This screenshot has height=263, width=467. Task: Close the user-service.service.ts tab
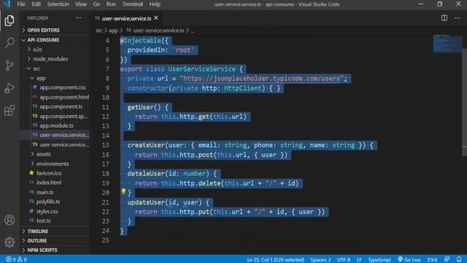(x=156, y=18)
